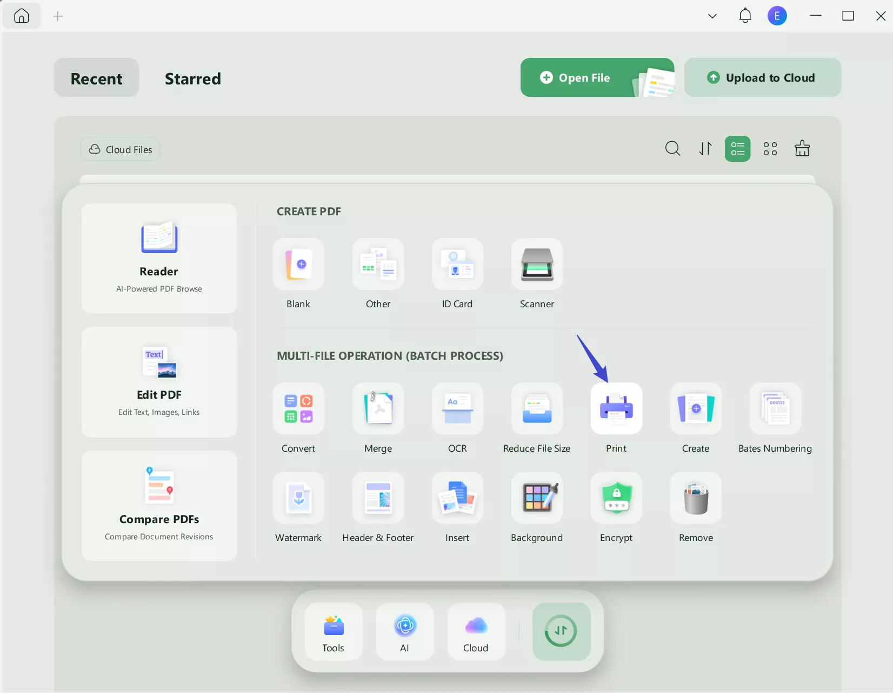
Task: Open the batch Remove tool
Action: pos(696,498)
